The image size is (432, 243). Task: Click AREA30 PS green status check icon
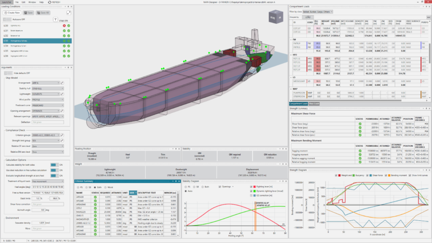pyautogui.click(x=95, y=197)
